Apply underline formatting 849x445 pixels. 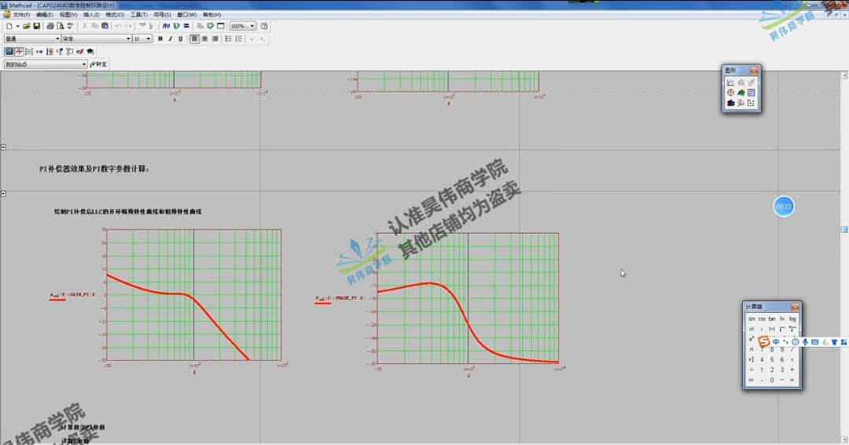[181, 39]
